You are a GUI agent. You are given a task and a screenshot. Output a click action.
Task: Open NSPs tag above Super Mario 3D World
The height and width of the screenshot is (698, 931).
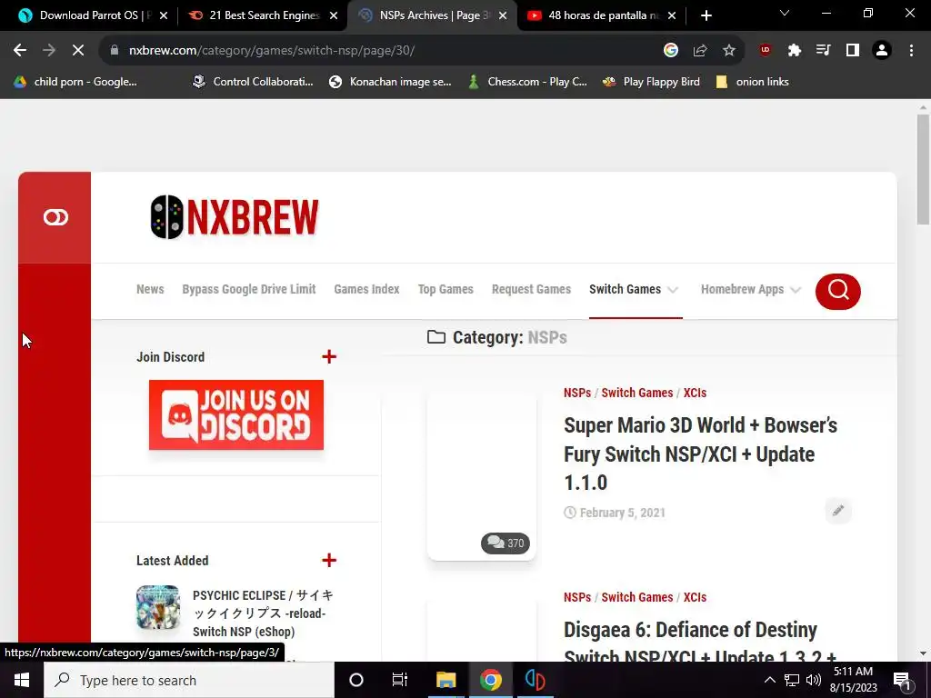[x=577, y=393]
